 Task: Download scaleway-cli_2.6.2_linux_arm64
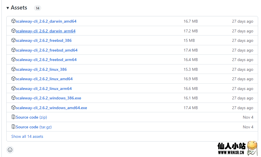click(x=44, y=89)
